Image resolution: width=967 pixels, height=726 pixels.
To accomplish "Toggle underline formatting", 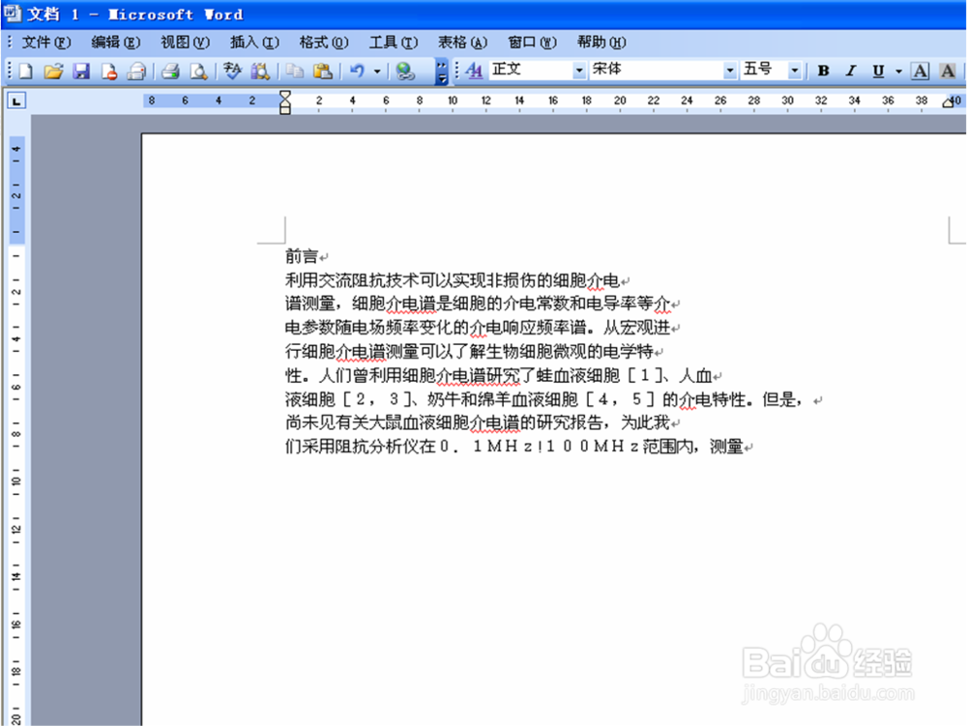I will [877, 70].
